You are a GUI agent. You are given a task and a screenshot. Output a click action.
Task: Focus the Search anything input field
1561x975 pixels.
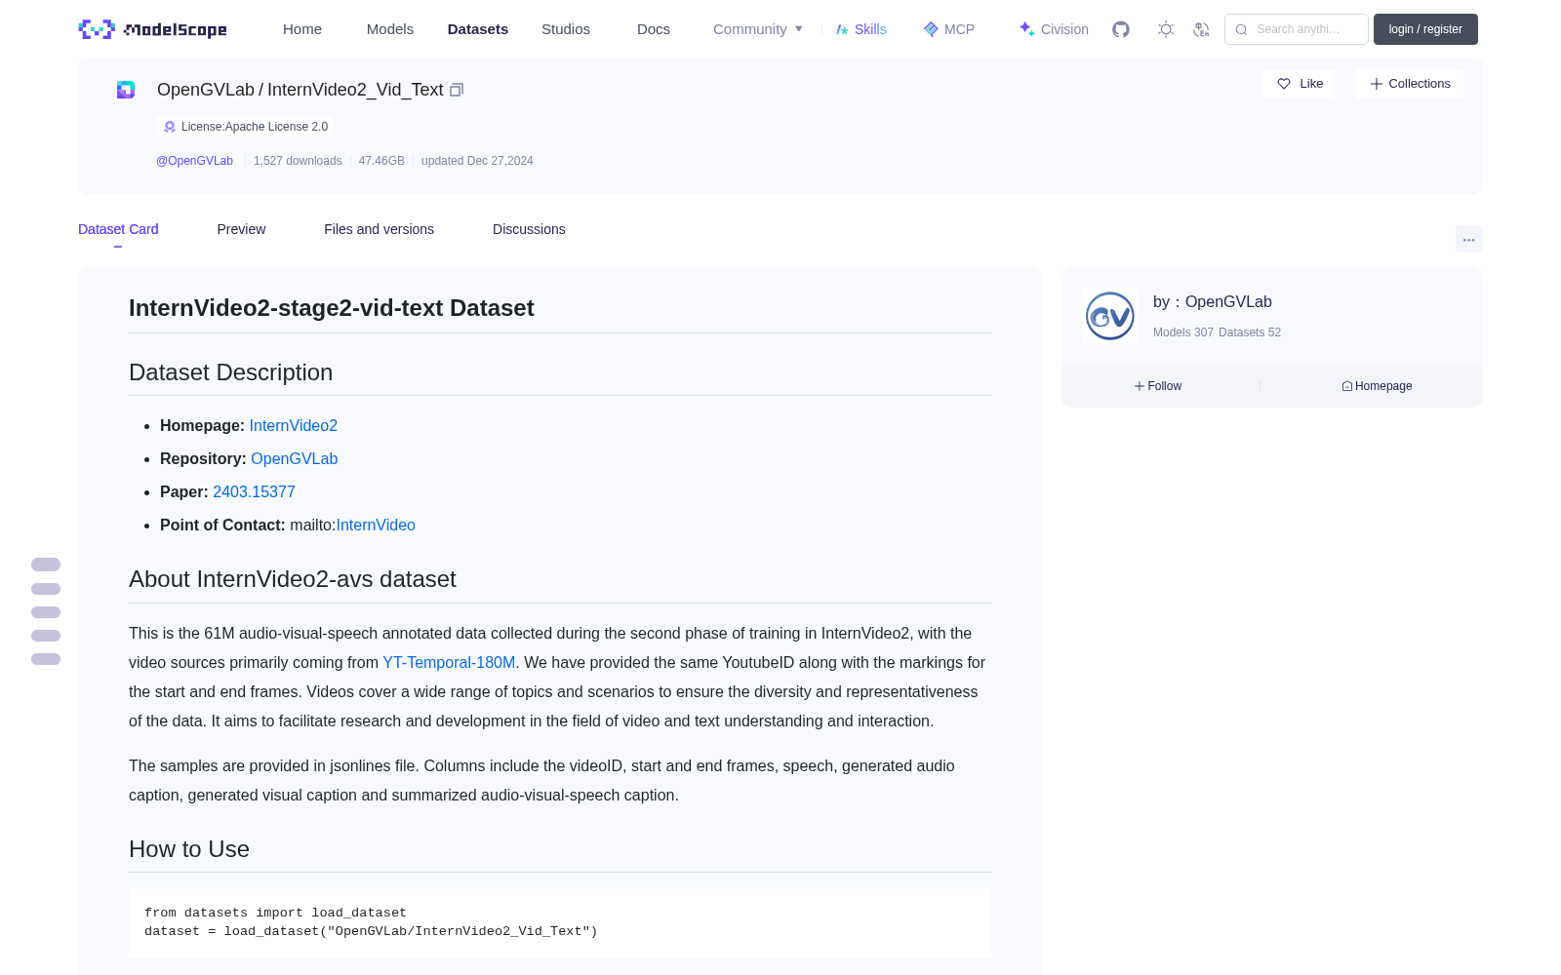(x=1297, y=29)
